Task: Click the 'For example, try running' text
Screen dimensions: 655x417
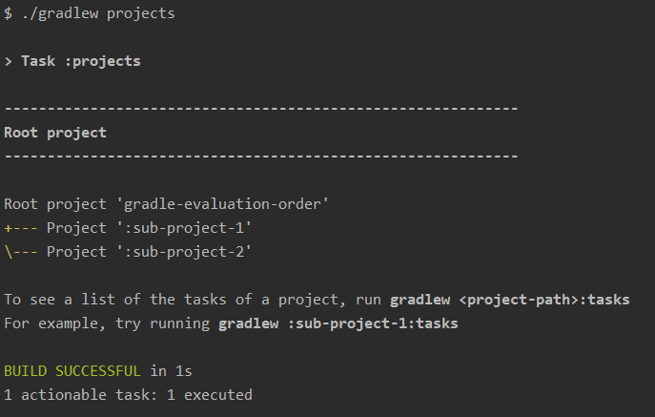Action: coord(107,323)
